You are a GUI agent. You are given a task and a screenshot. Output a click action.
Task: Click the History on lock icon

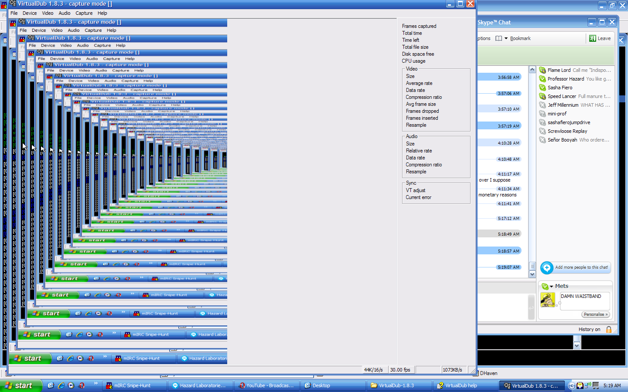(x=609, y=329)
